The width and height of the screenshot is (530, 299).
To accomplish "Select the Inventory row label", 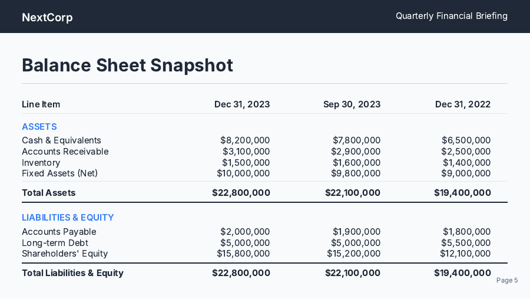I will 41,163.
